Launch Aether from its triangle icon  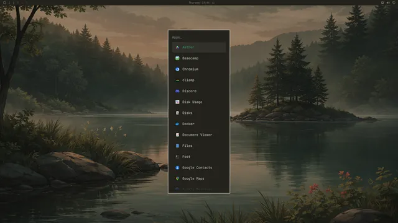click(177, 47)
